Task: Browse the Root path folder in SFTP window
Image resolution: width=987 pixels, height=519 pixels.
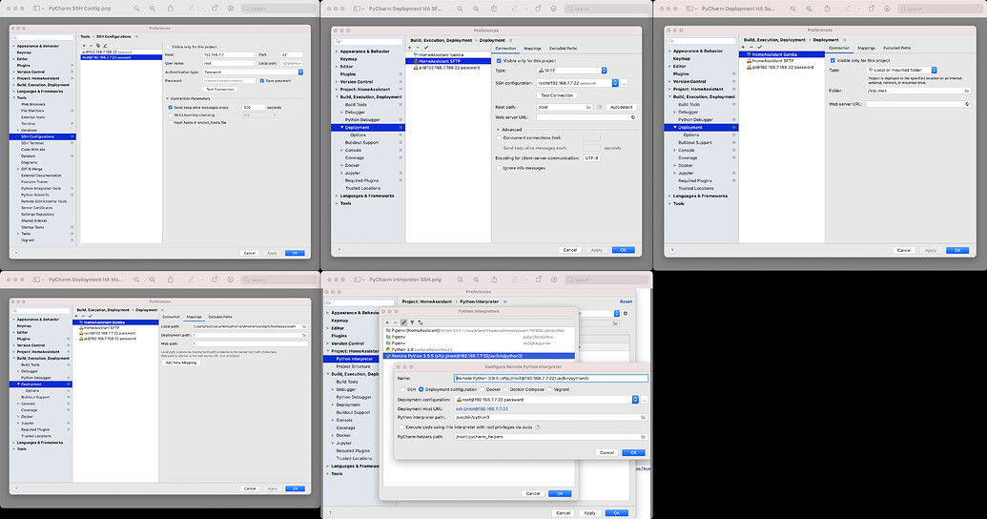Action: click(x=588, y=107)
